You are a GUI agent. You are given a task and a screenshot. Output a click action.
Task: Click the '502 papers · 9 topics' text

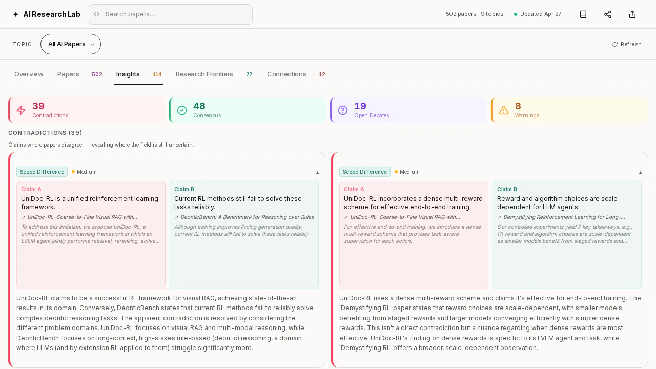[475, 14]
